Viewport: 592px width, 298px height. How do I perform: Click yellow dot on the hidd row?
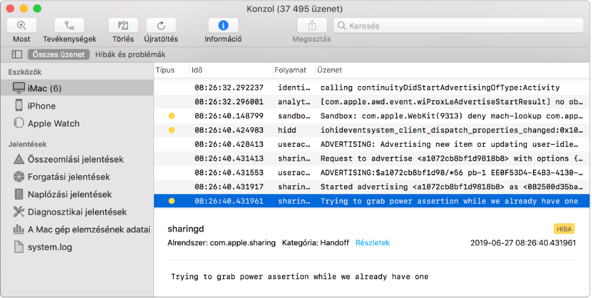(171, 130)
